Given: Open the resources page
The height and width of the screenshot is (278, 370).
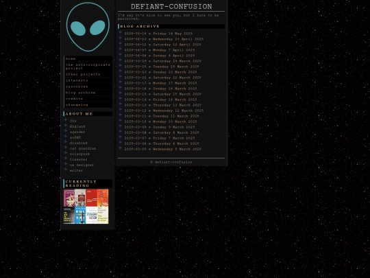Looking at the screenshot, I should point(88,86).
